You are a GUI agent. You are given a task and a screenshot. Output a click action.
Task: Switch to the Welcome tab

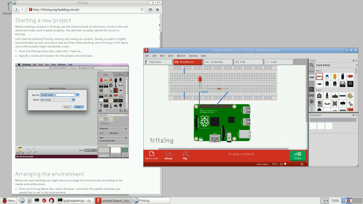[158, 62]
